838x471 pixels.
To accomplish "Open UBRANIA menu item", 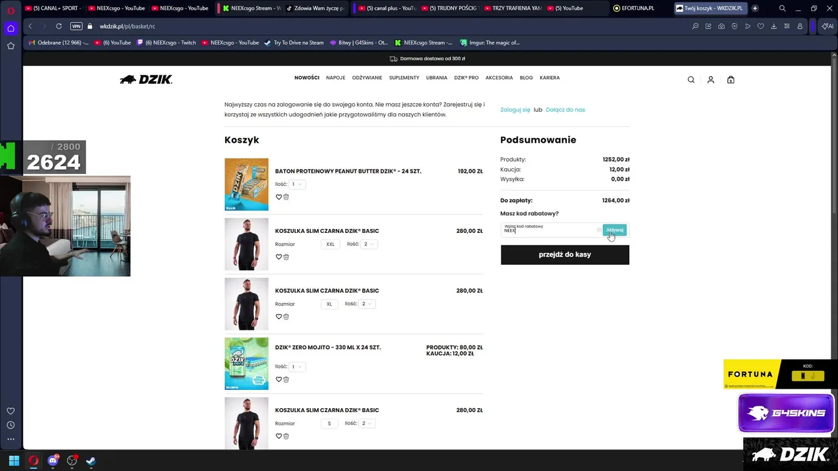I will point(437,78).
